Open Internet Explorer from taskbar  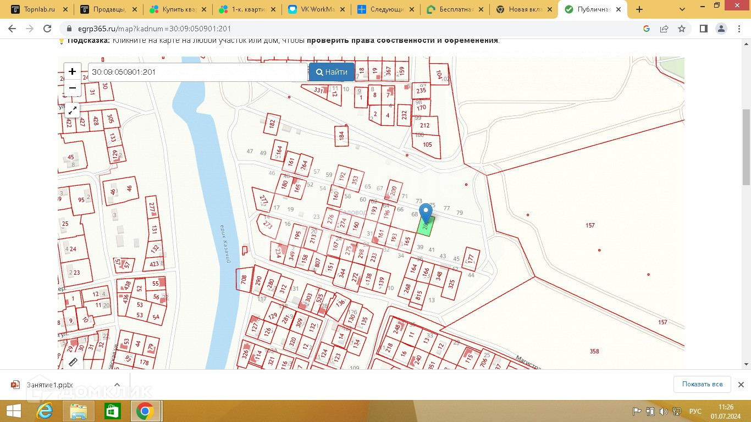(x=45, y=410)
